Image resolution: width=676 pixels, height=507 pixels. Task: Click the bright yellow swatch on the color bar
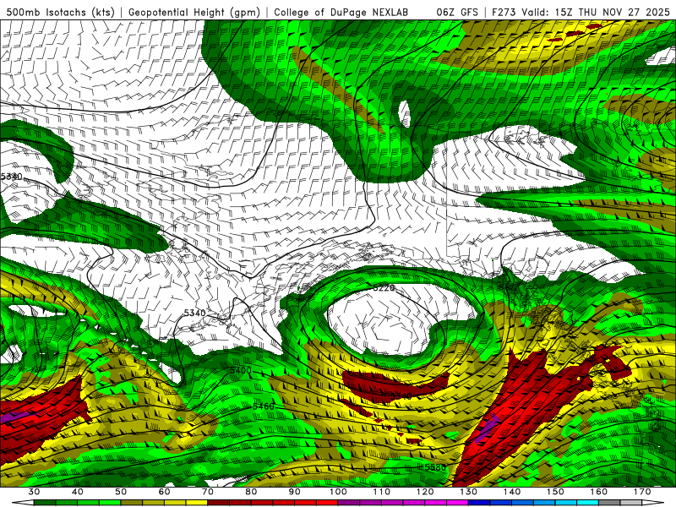(197, 502)
